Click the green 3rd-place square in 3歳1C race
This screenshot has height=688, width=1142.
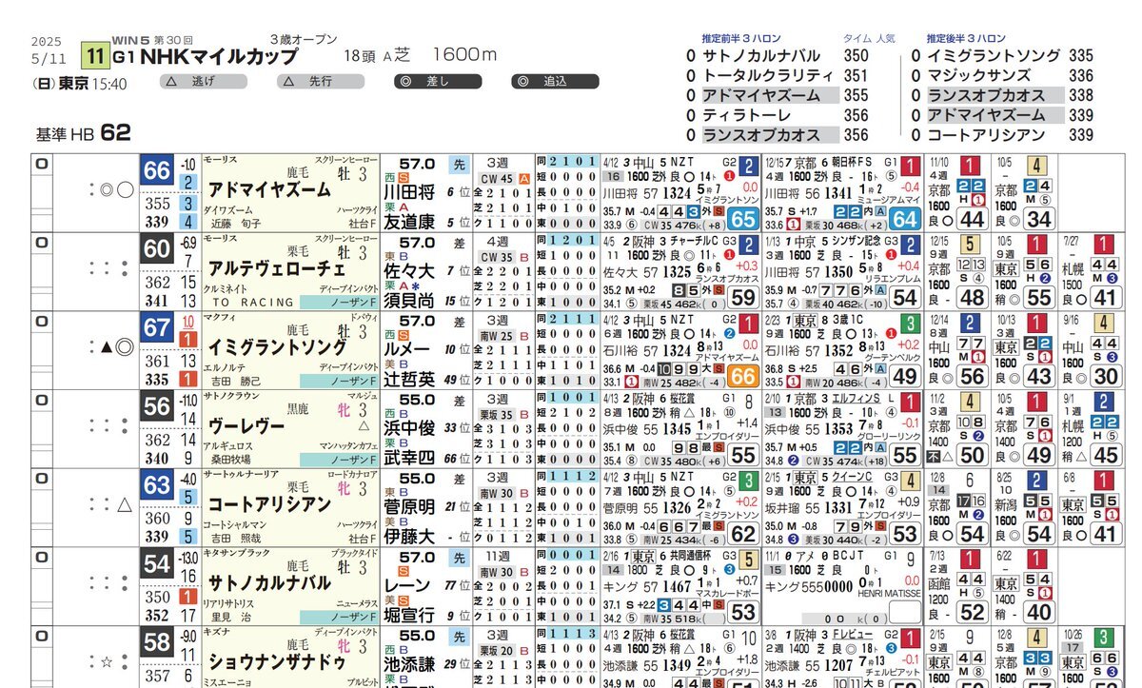click(x=911, y=324)
